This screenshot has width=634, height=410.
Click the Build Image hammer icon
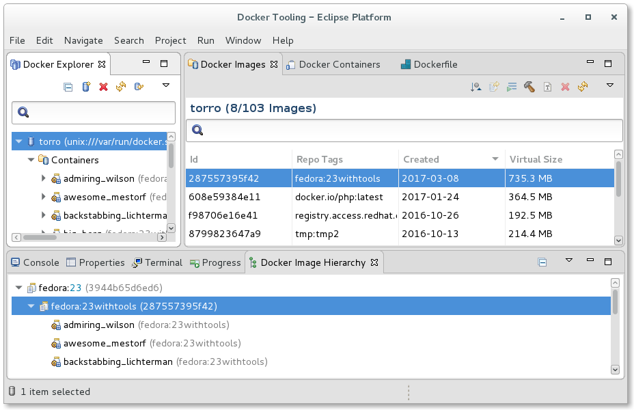click(x=529, y=87)
